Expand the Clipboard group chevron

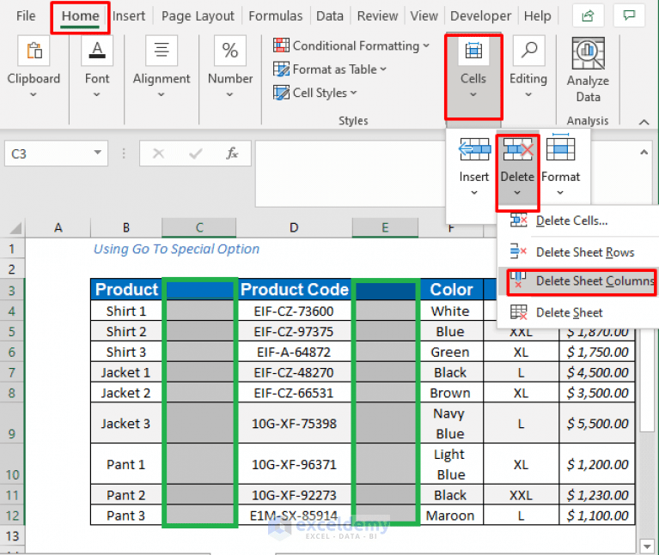pyautogui.click(x=34, y=95)
